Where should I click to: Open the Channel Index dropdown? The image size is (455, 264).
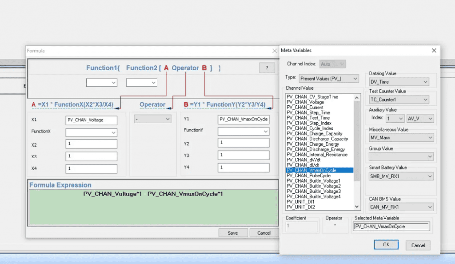(332, 64)
